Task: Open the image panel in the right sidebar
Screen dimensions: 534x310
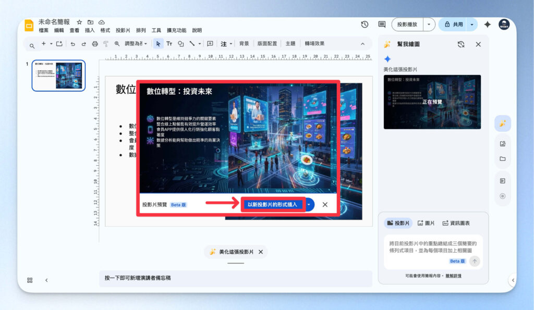Action: click(x=503, y=143)
